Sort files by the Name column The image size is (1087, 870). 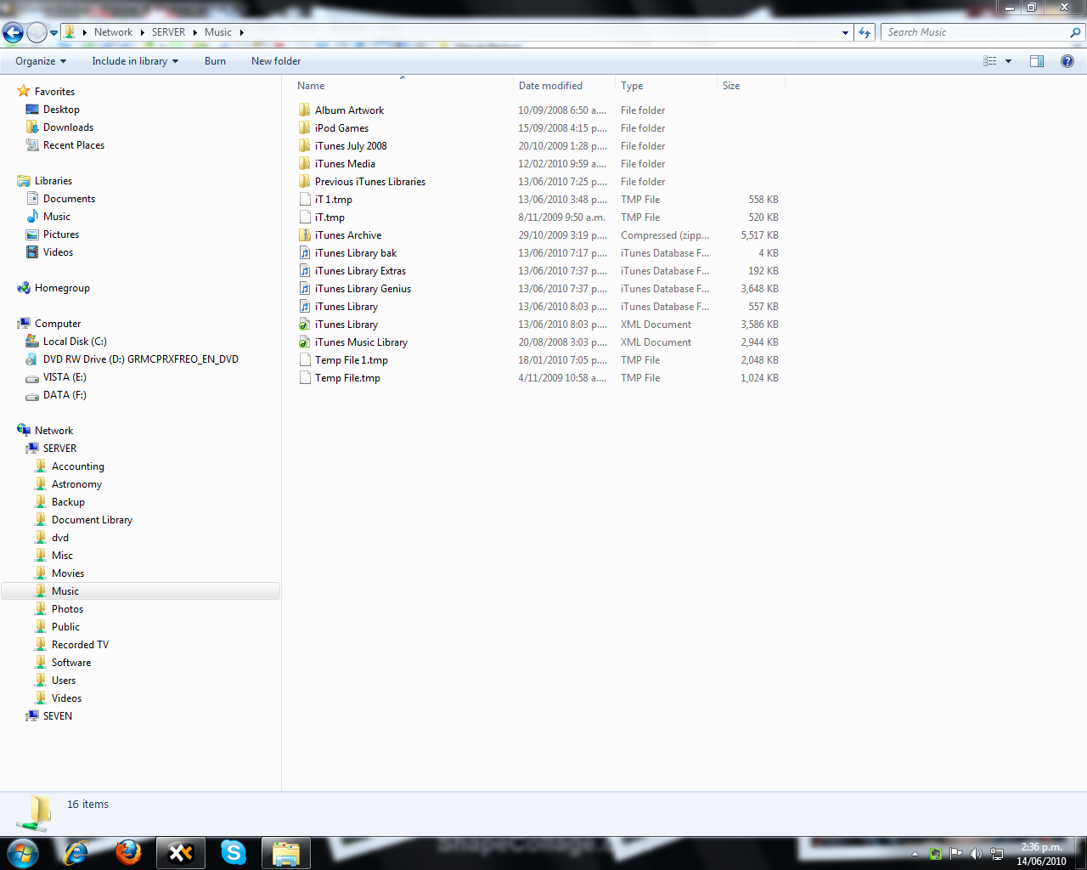point(403,86)
